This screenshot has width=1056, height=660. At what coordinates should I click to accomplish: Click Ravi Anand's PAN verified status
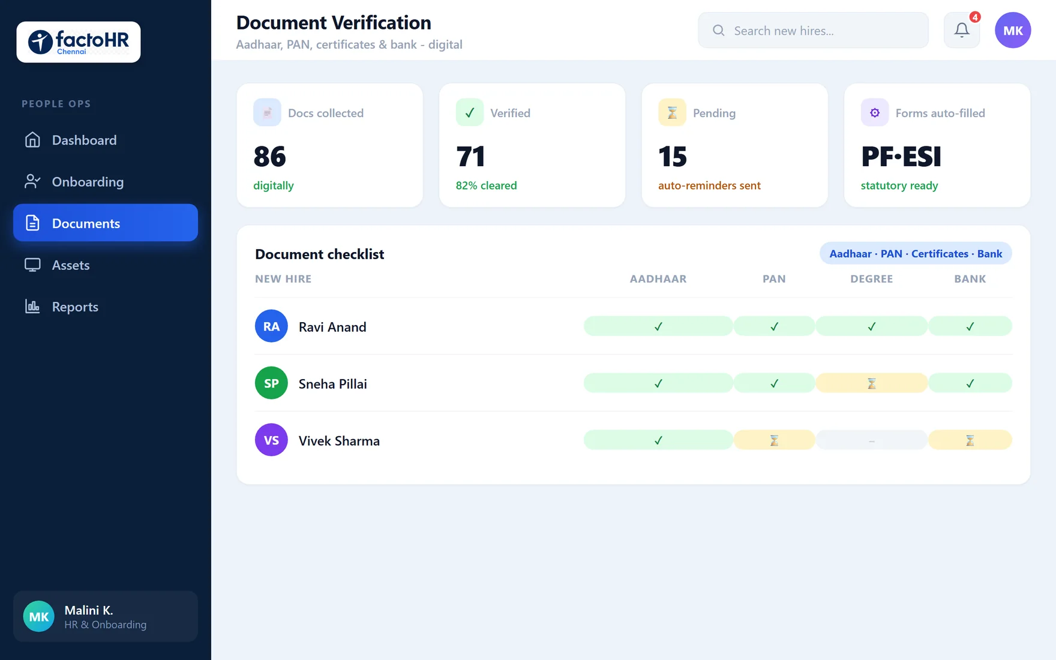tap(774, 326)
